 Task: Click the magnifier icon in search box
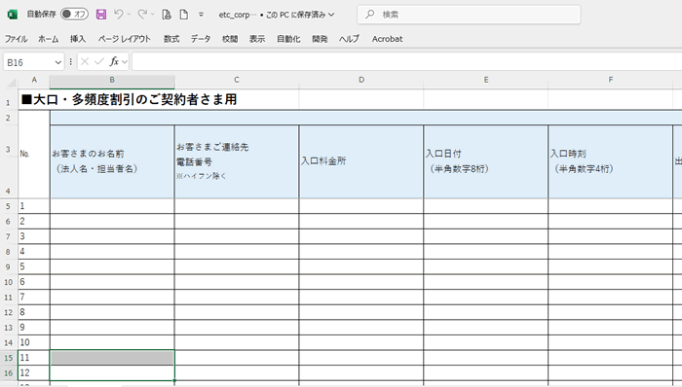coord(369,15)
